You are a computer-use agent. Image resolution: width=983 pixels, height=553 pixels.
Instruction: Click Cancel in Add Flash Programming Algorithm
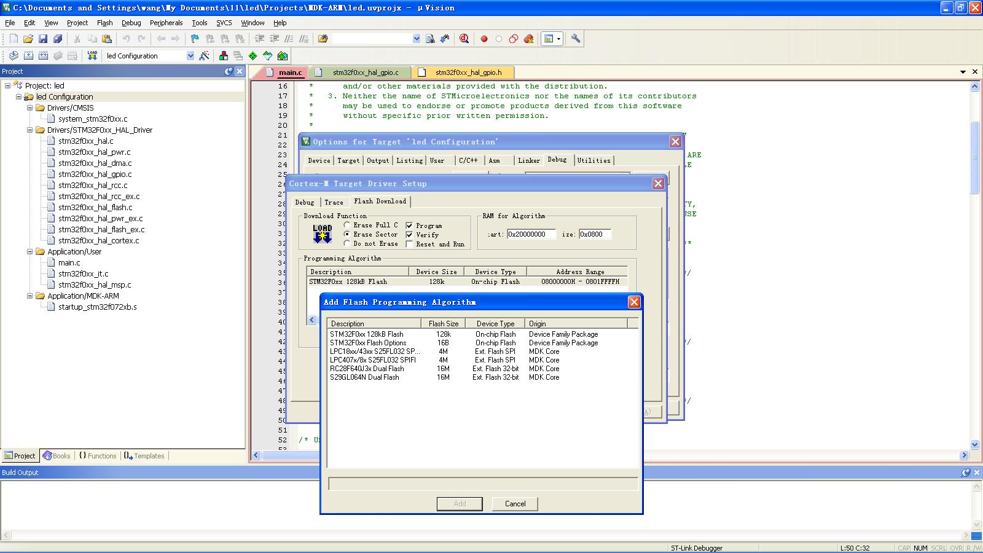[x=515, y=504]
